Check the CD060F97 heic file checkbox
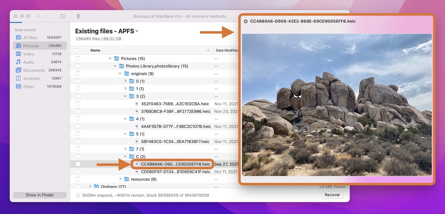Image resolution: width=445 pixels, height=214 pixels. [78, 172]
